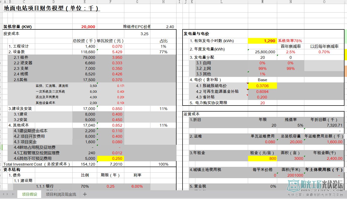347x199 pixels.
Task: Select 4.1建设期资金成本 amount 2,200
Action: tap(90, 131)
